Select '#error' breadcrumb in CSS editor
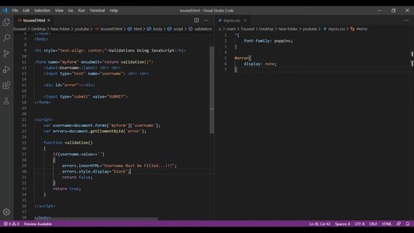Viewport: 414px width, 233px height. (362, 29)
